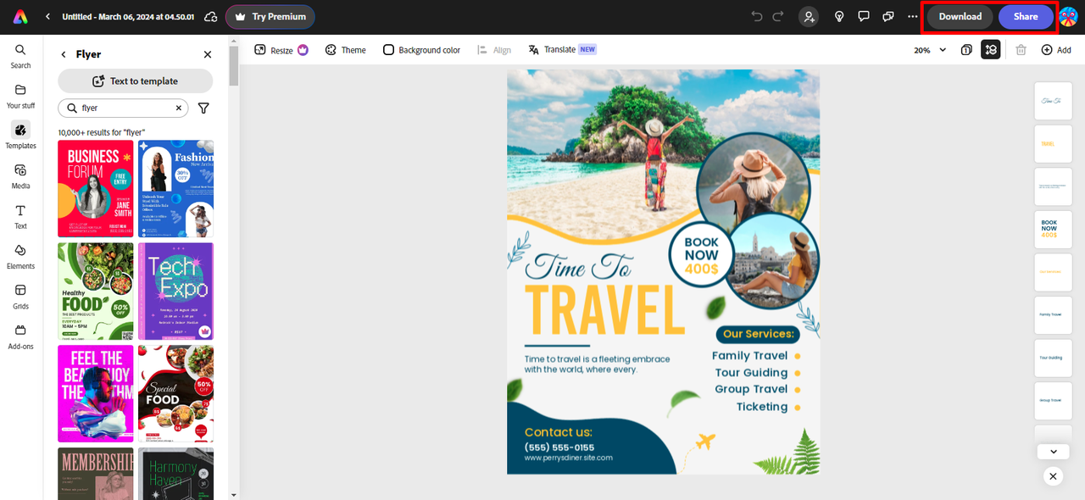This screenshot has height=500, width=1085.
Task: Open the user profile avatar
Action: coord(1068,16)
